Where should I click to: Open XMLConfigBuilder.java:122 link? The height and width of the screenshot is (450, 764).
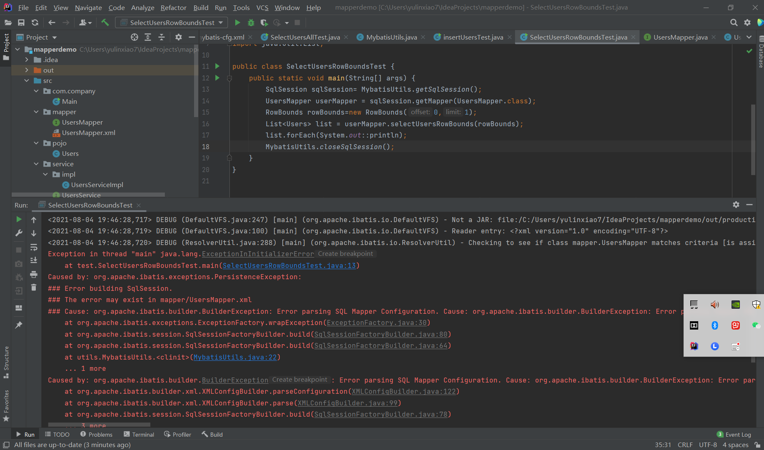404,391
